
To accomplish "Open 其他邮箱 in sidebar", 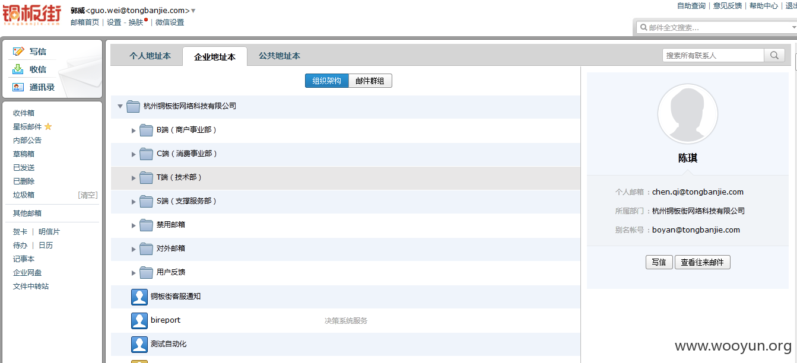I will coord(27,213).
